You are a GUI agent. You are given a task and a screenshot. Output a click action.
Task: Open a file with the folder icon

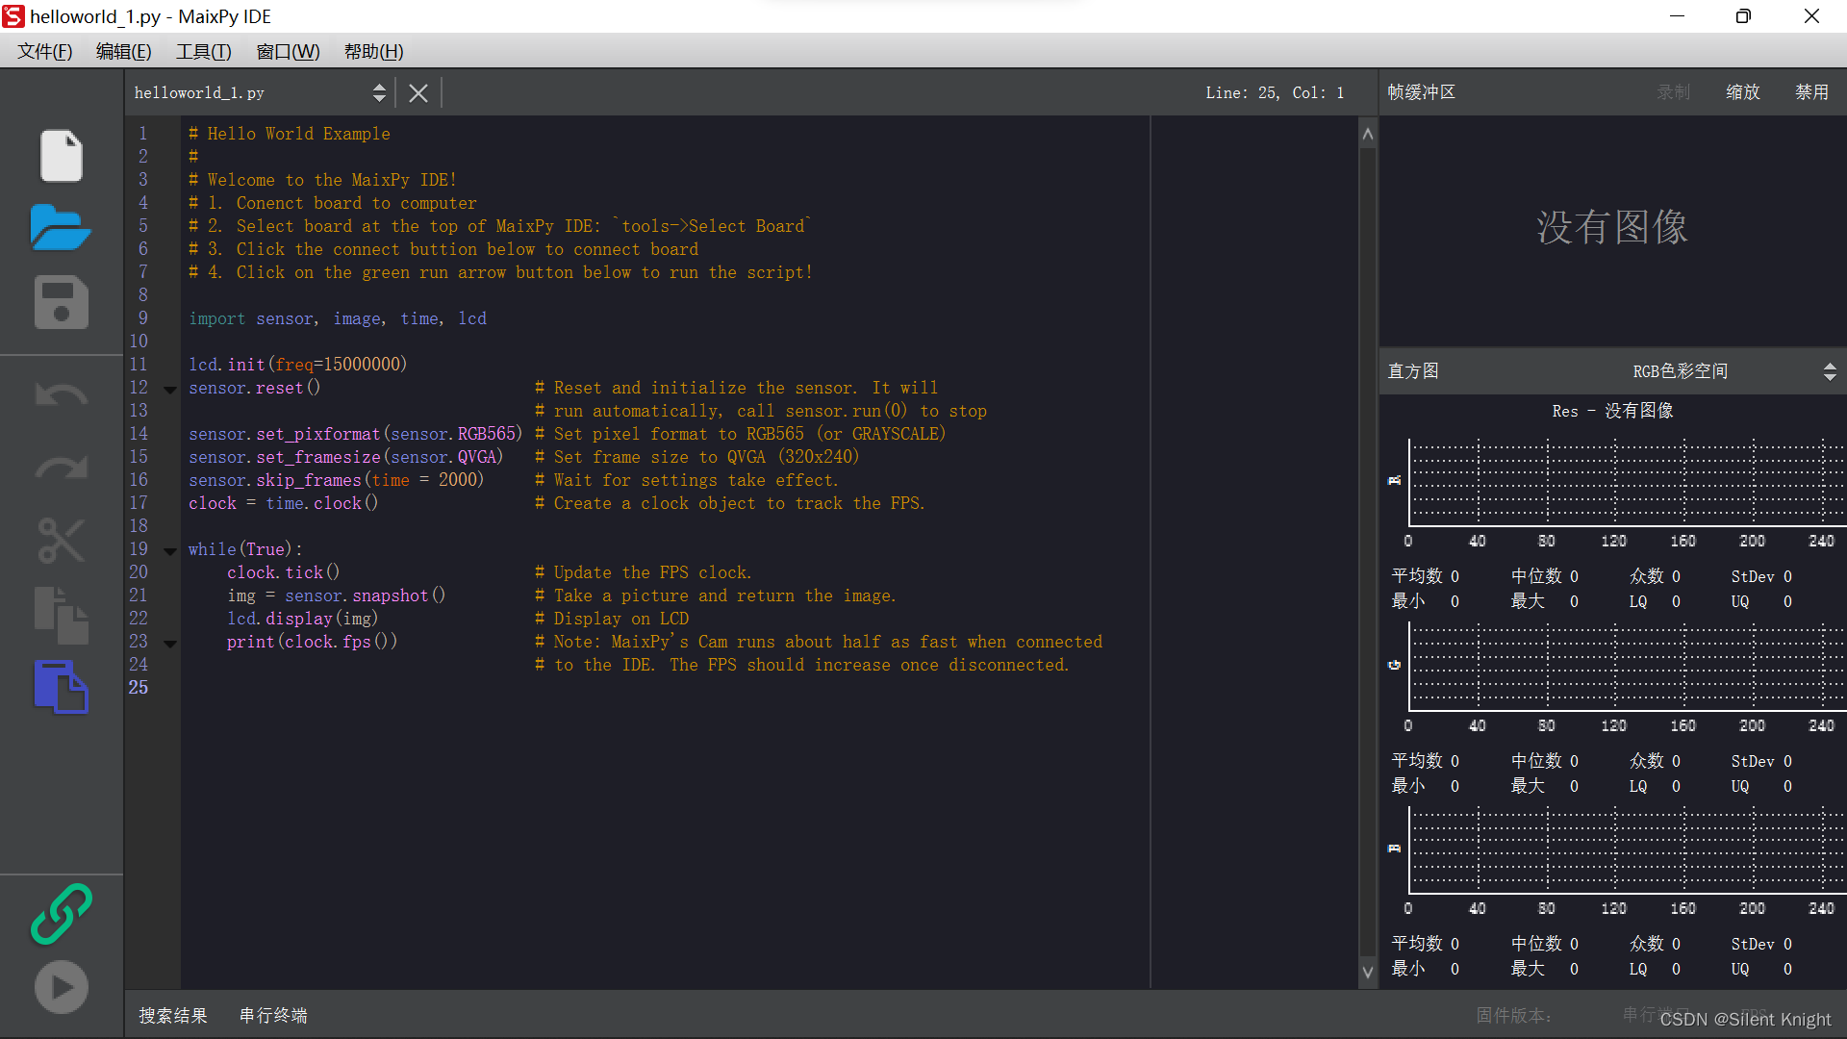click(x=61, y=228)
